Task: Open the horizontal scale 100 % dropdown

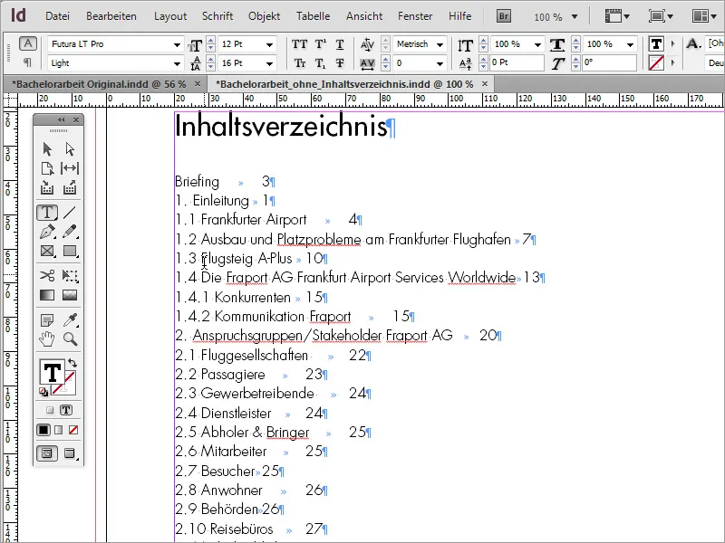Action: [x=630, y=44]
